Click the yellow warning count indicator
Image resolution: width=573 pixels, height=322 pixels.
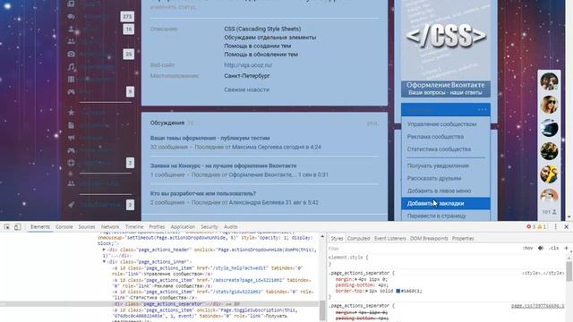542,226
